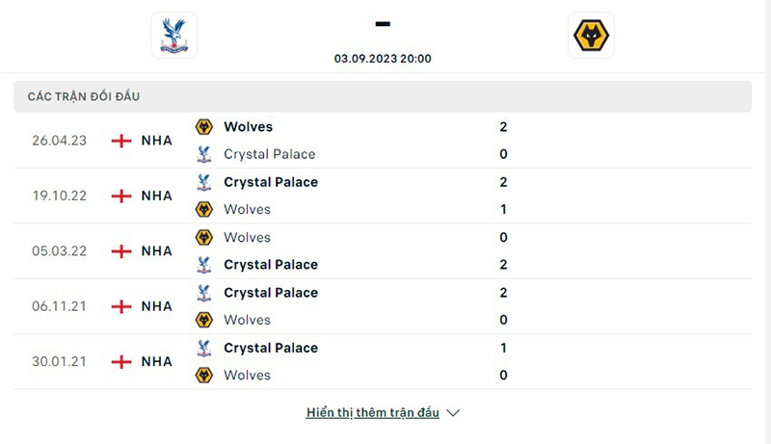
Task: Click the match date 03.09.2023 20:00
Action: click(x=383, y=59)
